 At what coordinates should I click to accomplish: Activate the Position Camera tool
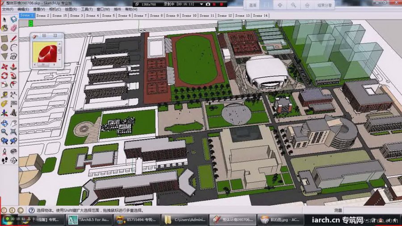[4, 151]
